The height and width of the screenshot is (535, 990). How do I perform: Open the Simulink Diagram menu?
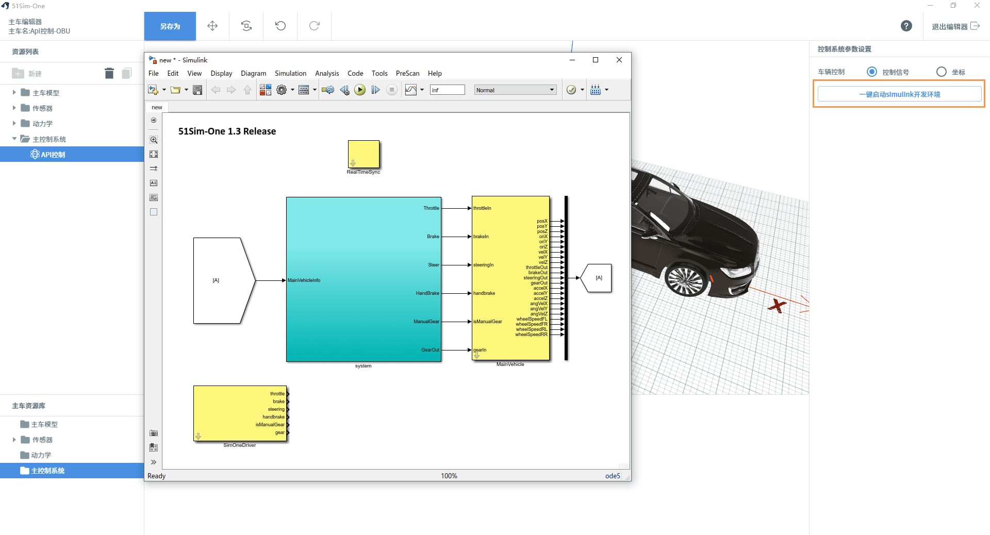click(254, 73)
